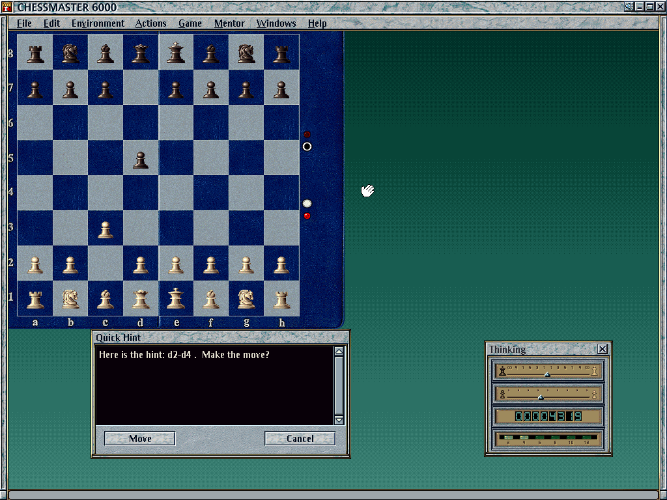
Task: Select the white pawn on d2
Action: (x=141, y=264)
